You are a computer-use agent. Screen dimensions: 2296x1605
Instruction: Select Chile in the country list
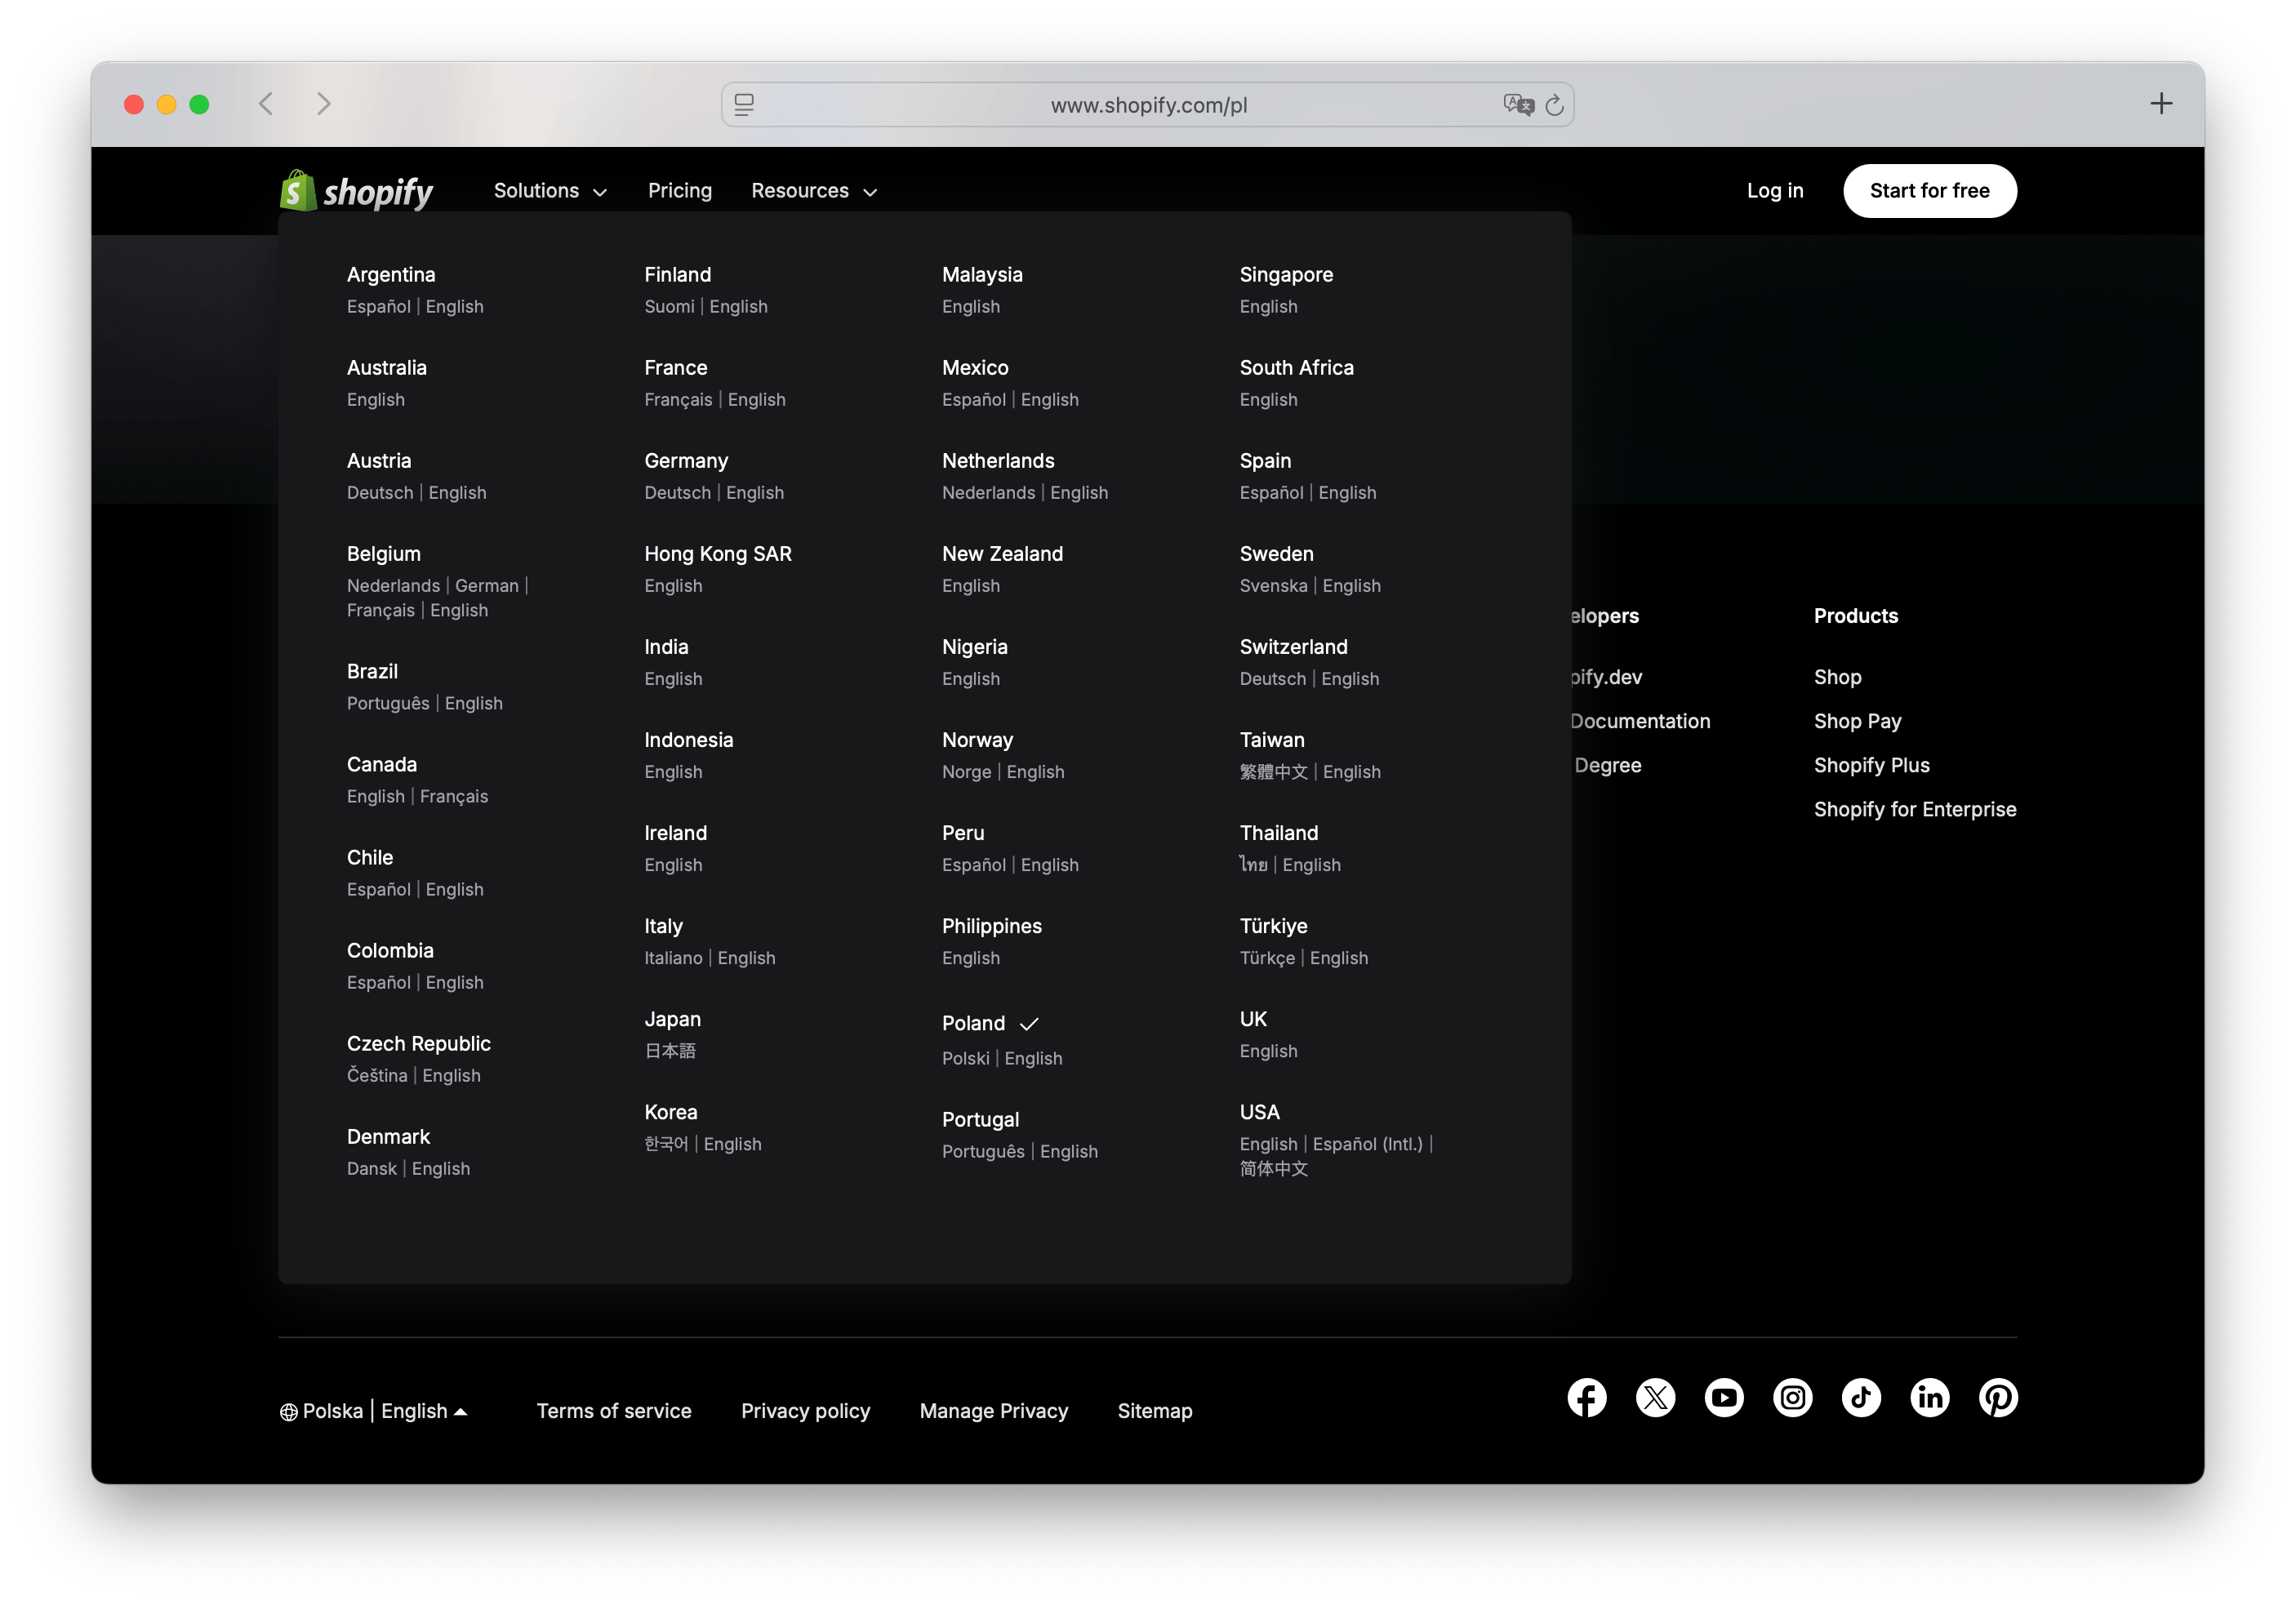click(x=370, y=858)
